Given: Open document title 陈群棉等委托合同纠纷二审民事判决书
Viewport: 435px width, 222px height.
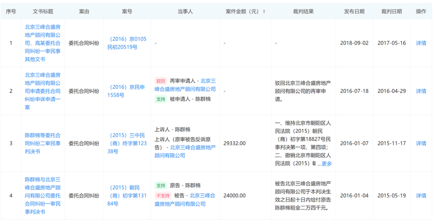Looking at the screenshot, I should click(43, 143).
